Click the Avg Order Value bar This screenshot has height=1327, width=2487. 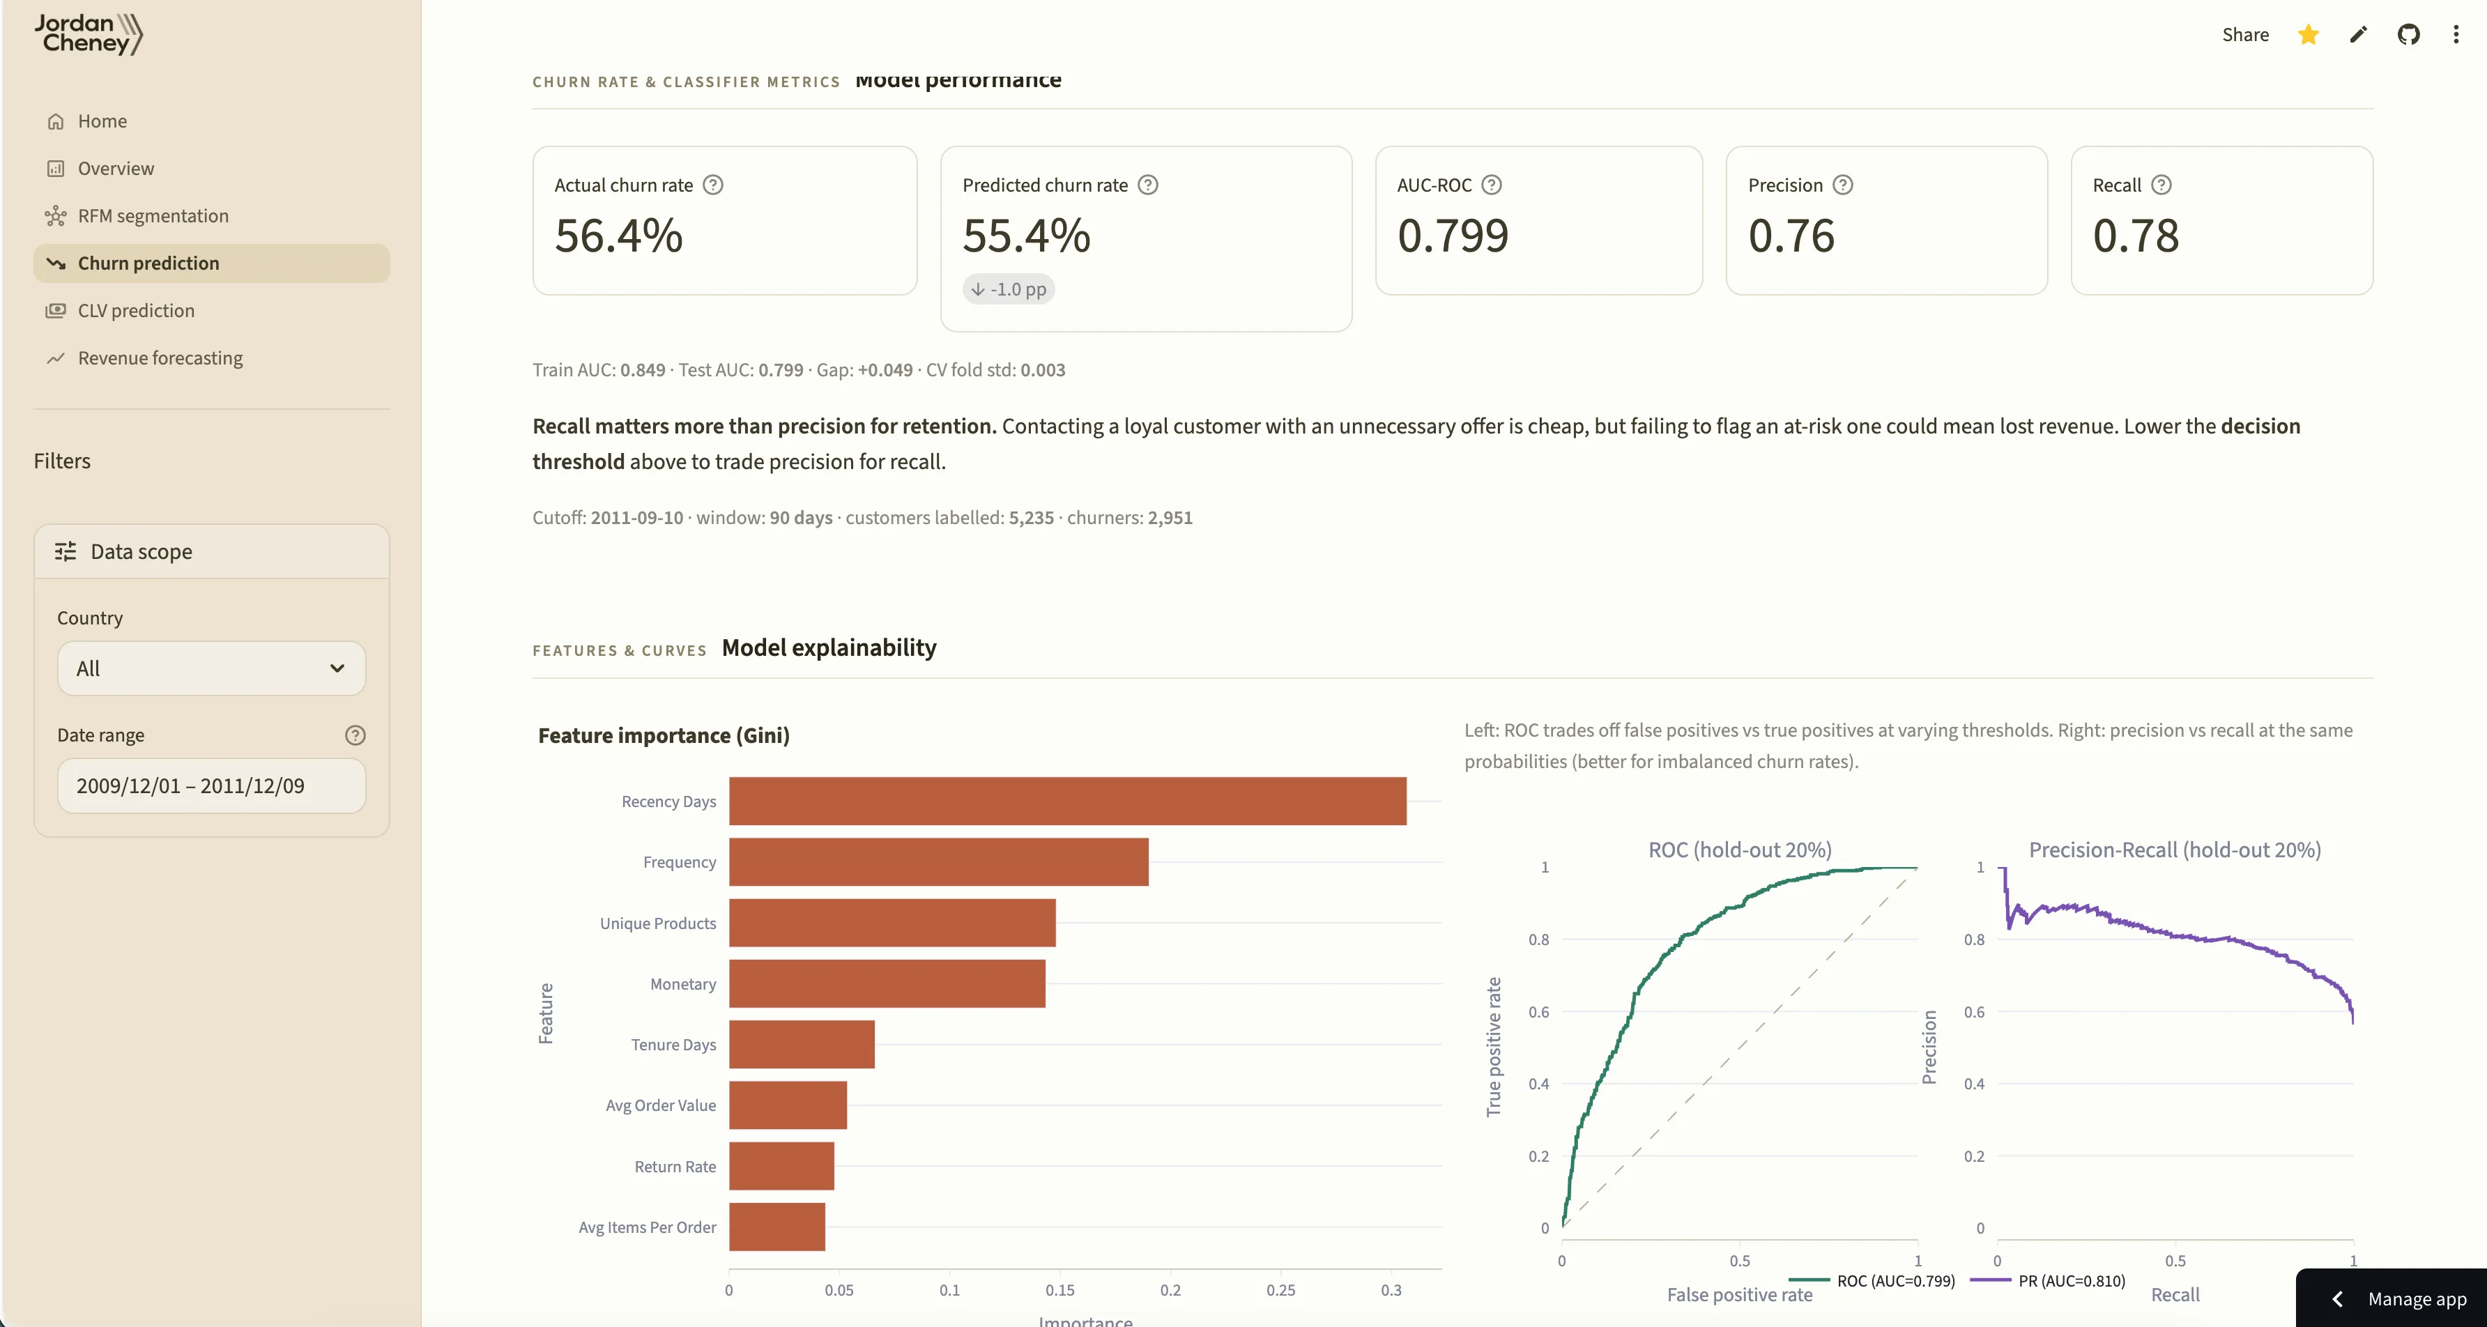tap(788, 1105)
